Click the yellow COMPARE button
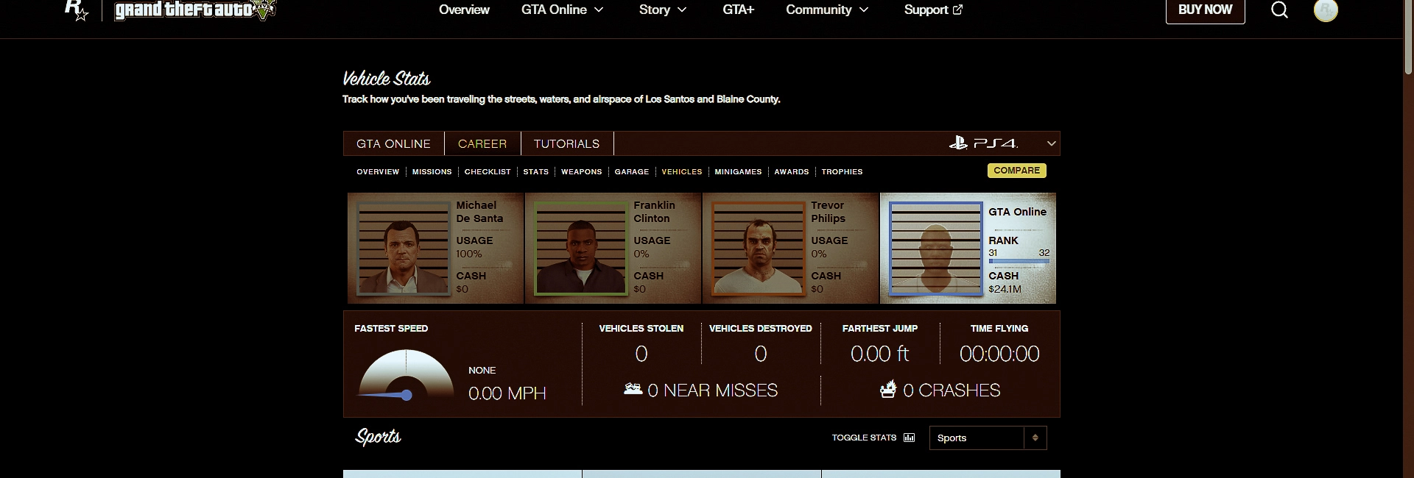Image resolution: width=1414 pixels, height=478 pixels. click(x=1016, y=170)
